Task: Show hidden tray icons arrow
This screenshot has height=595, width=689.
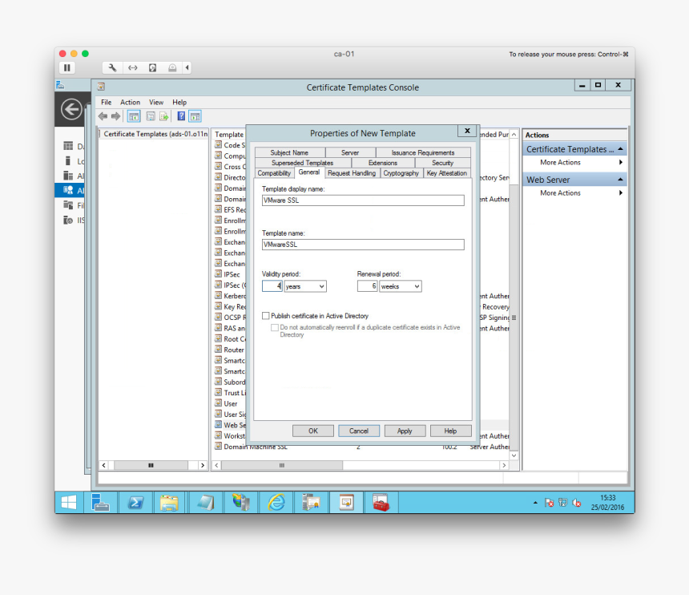Action: tap(535, 503)
